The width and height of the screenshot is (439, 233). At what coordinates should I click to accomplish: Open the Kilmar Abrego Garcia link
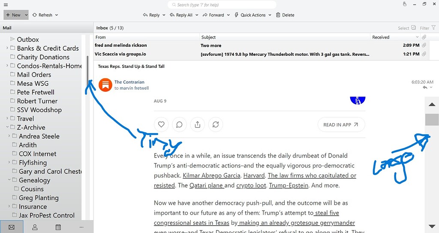tap(211, 176)
